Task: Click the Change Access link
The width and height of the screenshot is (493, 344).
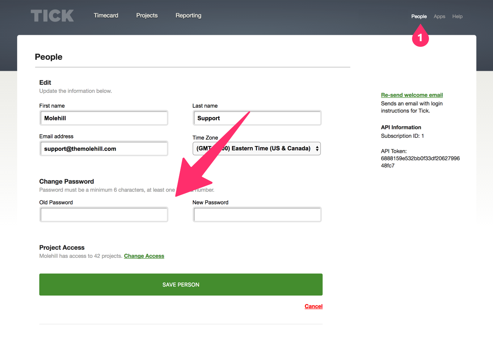Action: tap(144, 256)
